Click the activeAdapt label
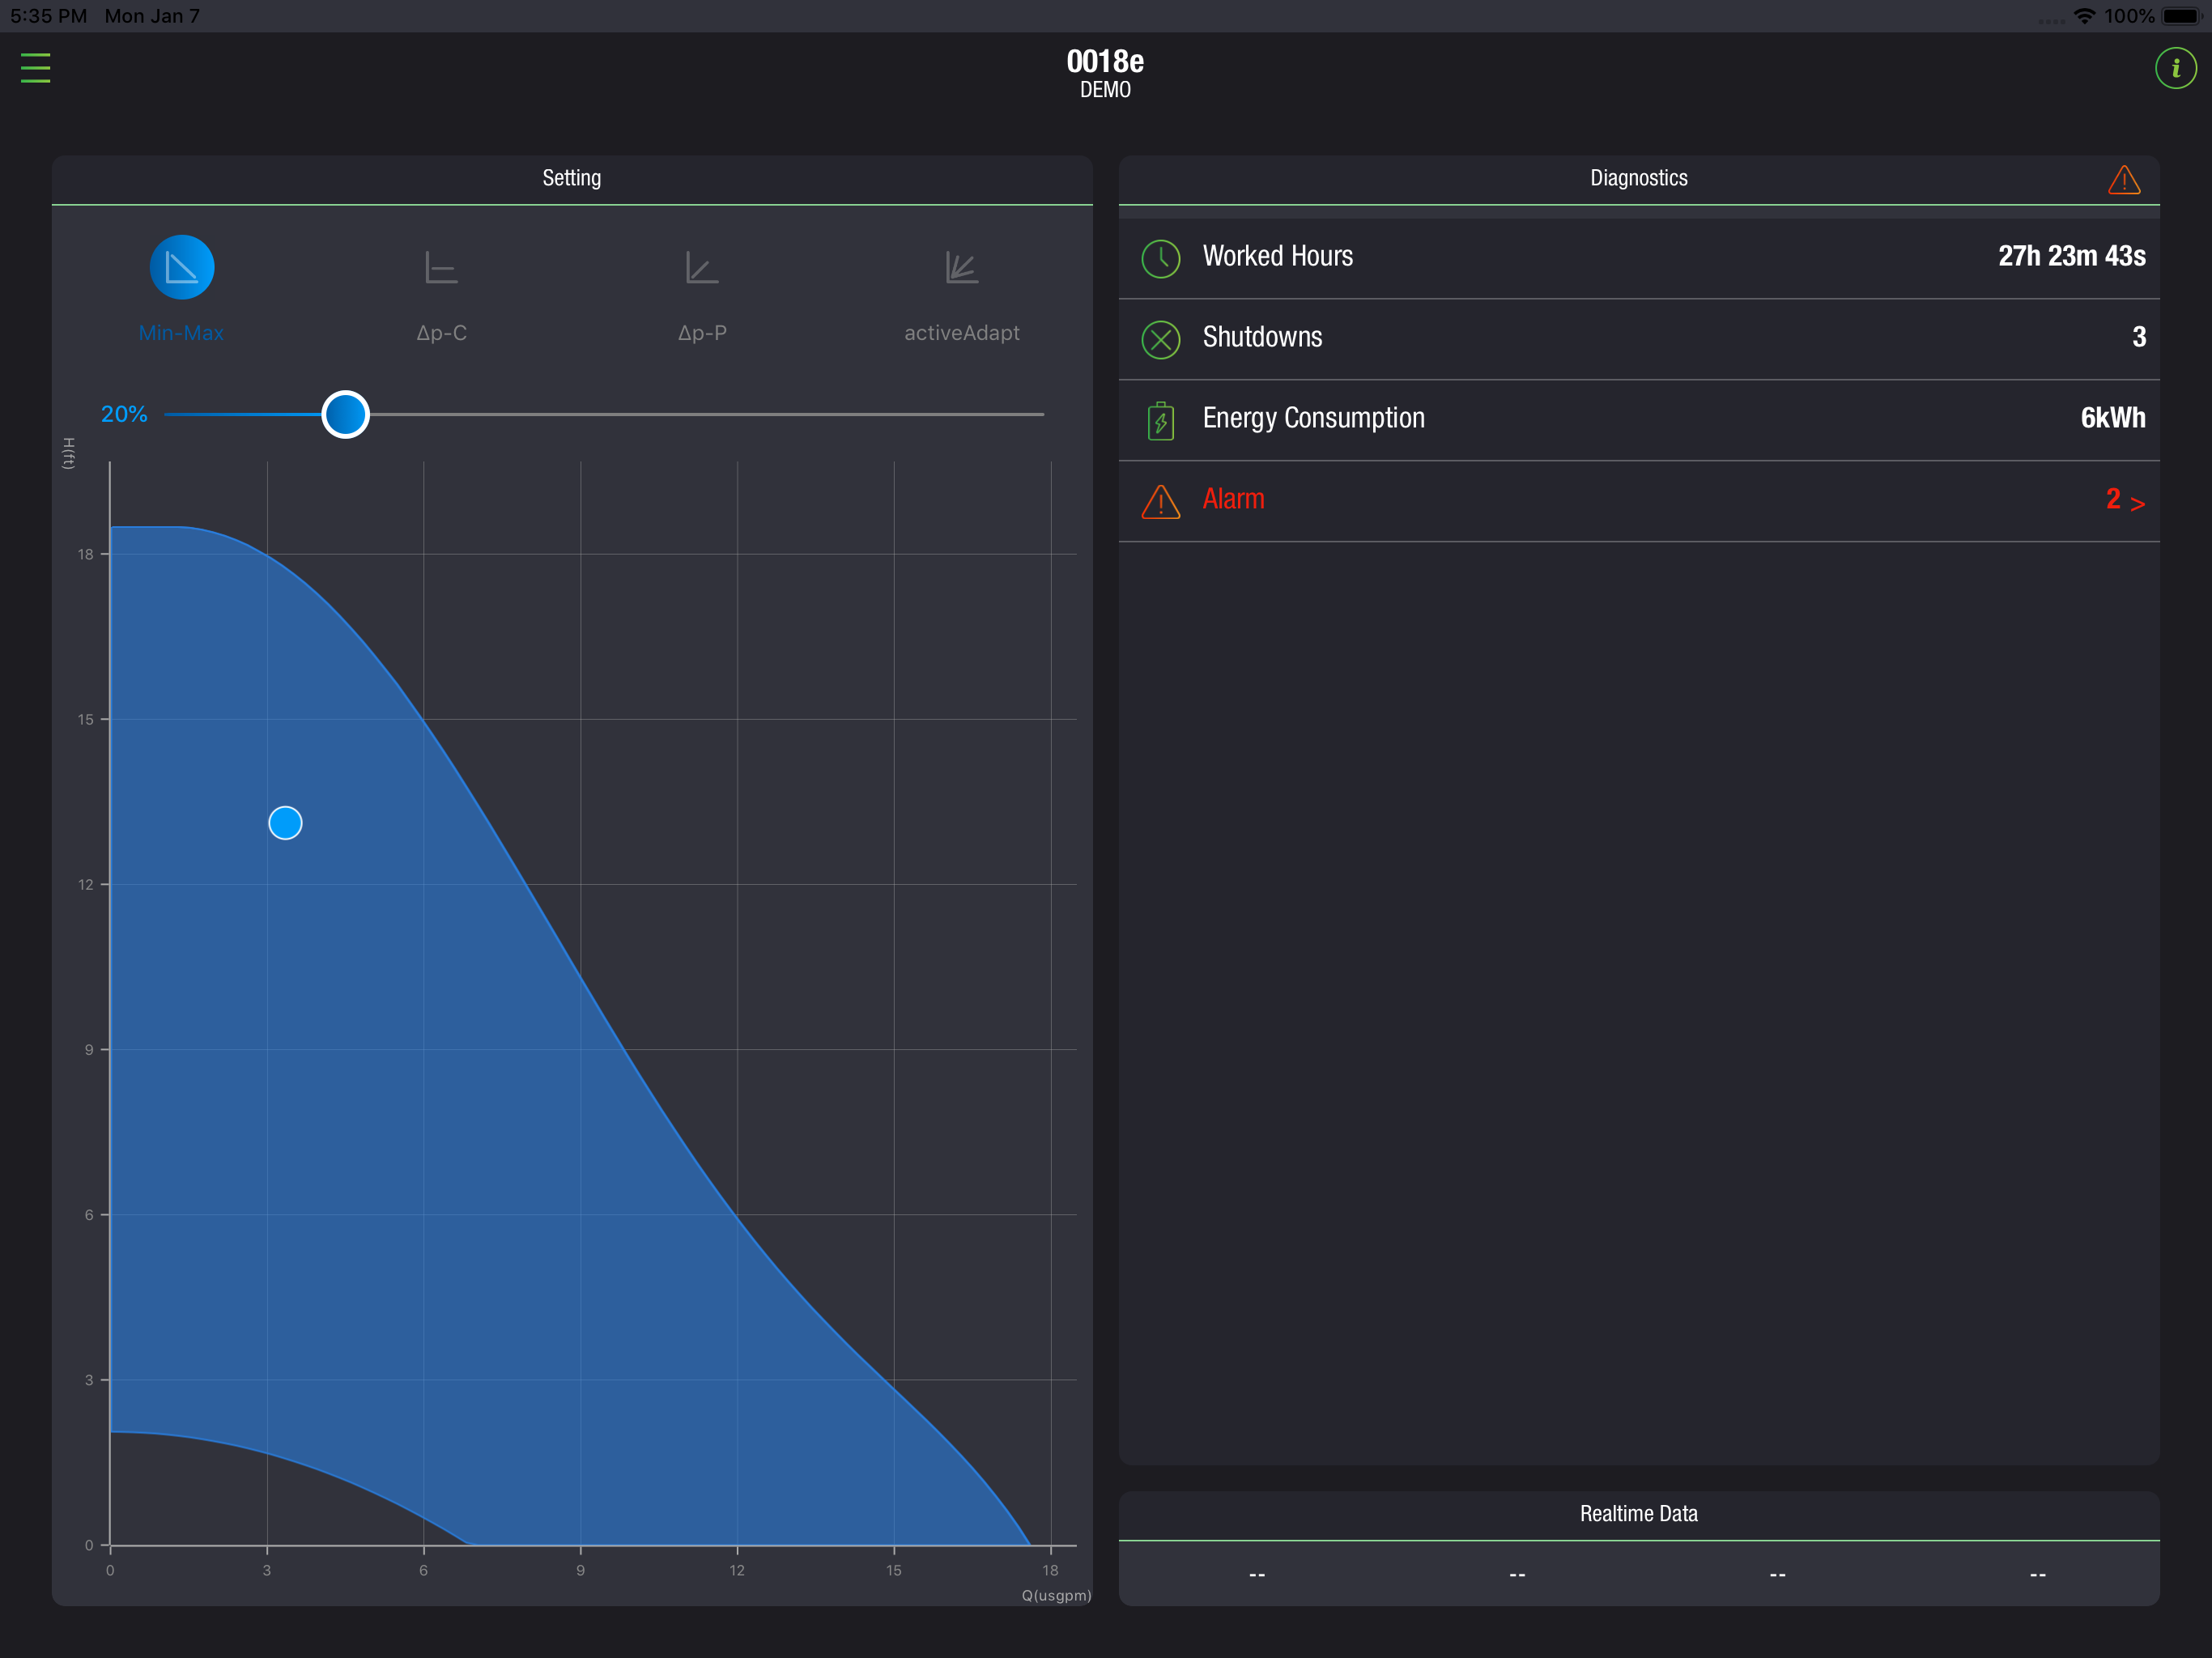The width and height of the screenshot is (2212, 1658). click(x=962, y=333)
